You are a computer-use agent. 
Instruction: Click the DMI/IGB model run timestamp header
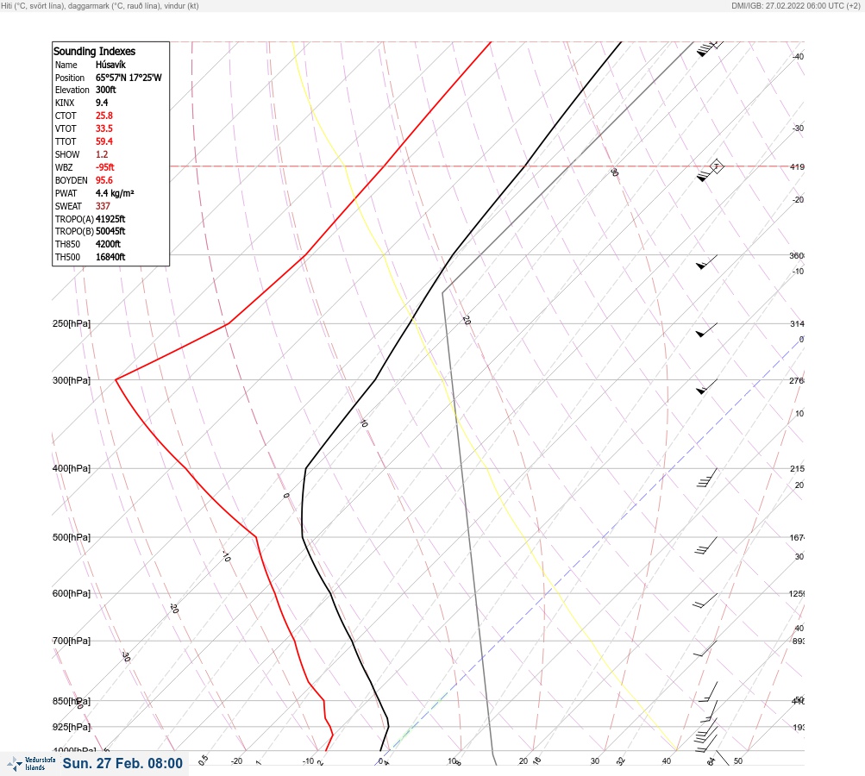pyautogui.click(x=795, y=5)
